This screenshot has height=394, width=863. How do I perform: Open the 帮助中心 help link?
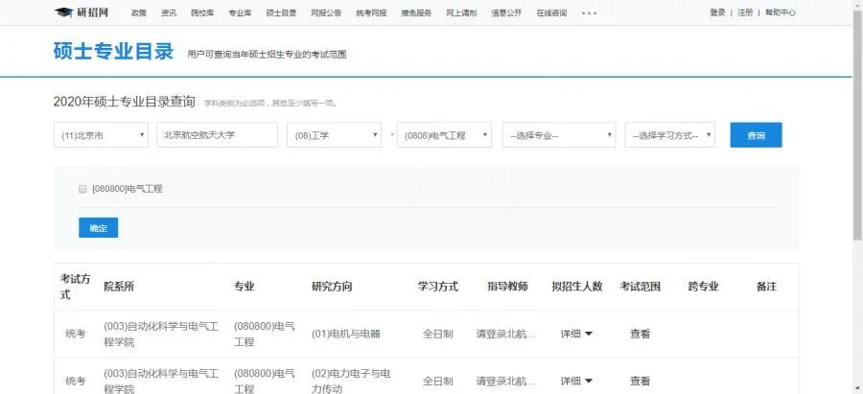[781, 13]
